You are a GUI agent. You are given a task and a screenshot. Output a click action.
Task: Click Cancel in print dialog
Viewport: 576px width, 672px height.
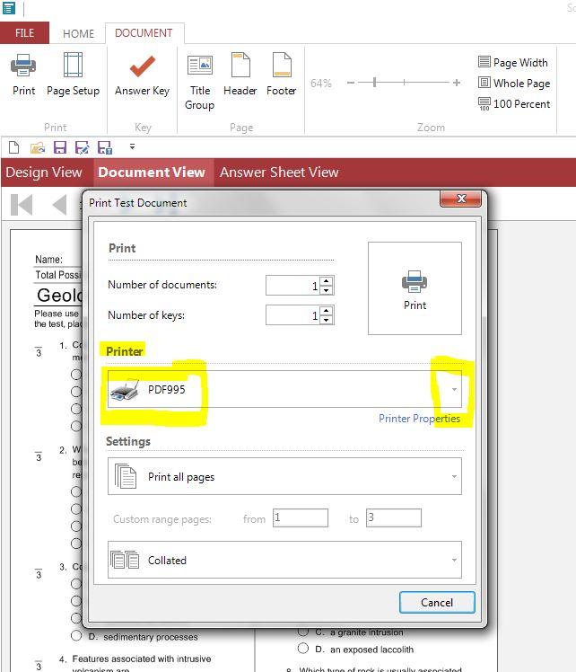437,603
